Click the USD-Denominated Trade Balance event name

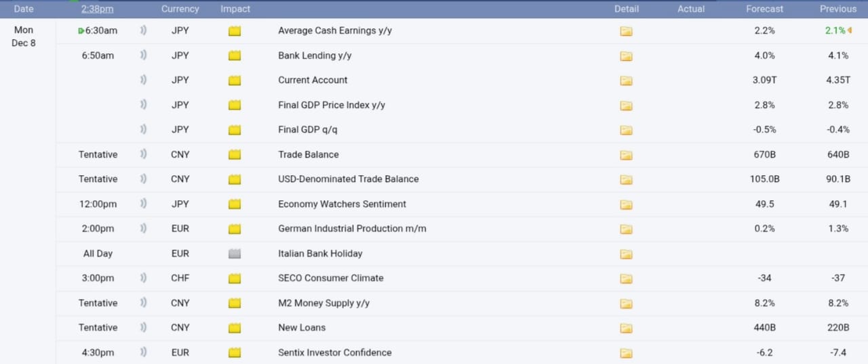pyautogui.click(x=348, y=179)
